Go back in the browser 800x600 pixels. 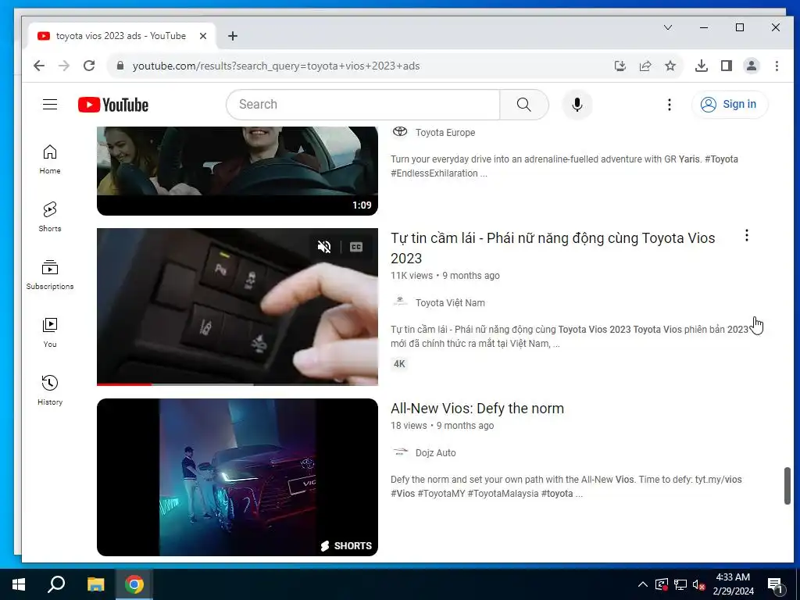click(x=39, y=66)
